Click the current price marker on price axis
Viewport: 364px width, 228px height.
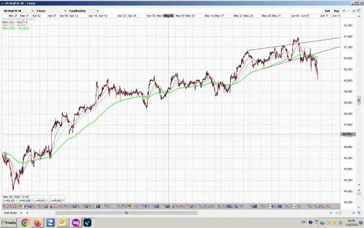click(x=348, y=134)
